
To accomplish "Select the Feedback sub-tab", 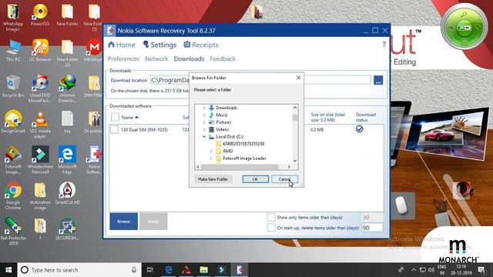I will pos(223,58).
